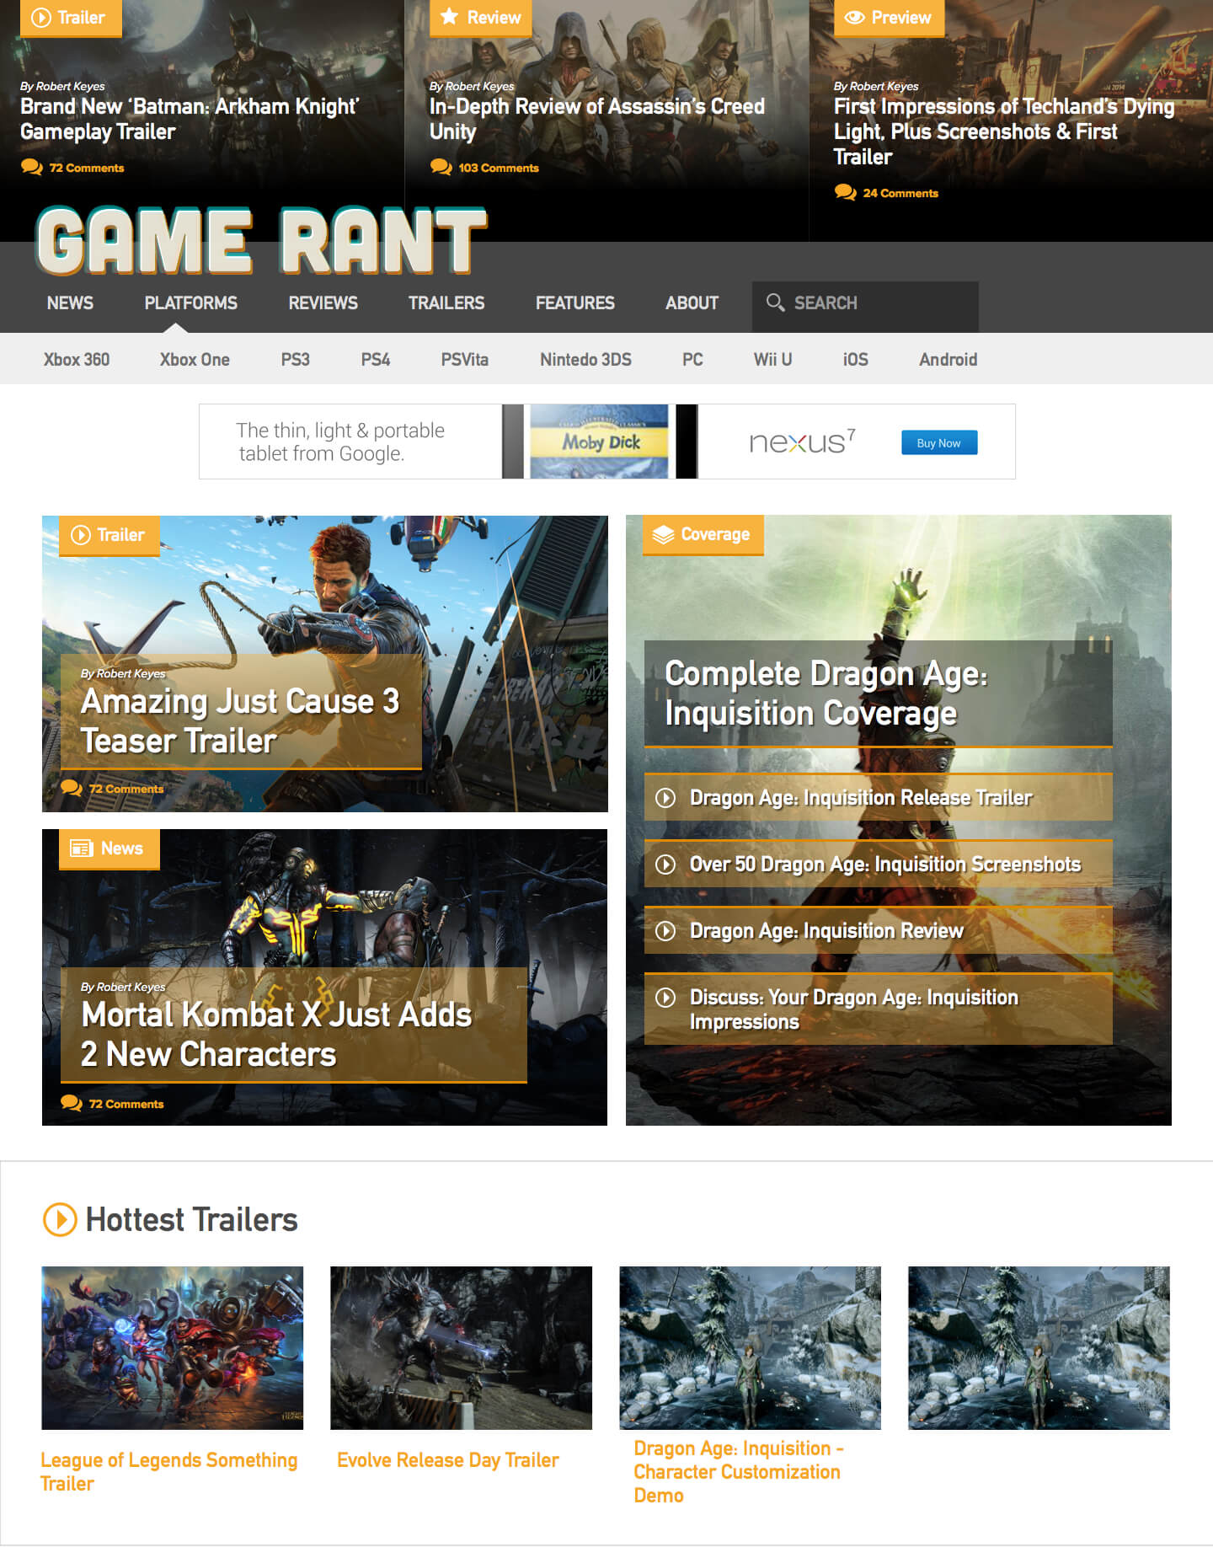
Task: Open the Trailers menu
Action: [x=446, y=302]
